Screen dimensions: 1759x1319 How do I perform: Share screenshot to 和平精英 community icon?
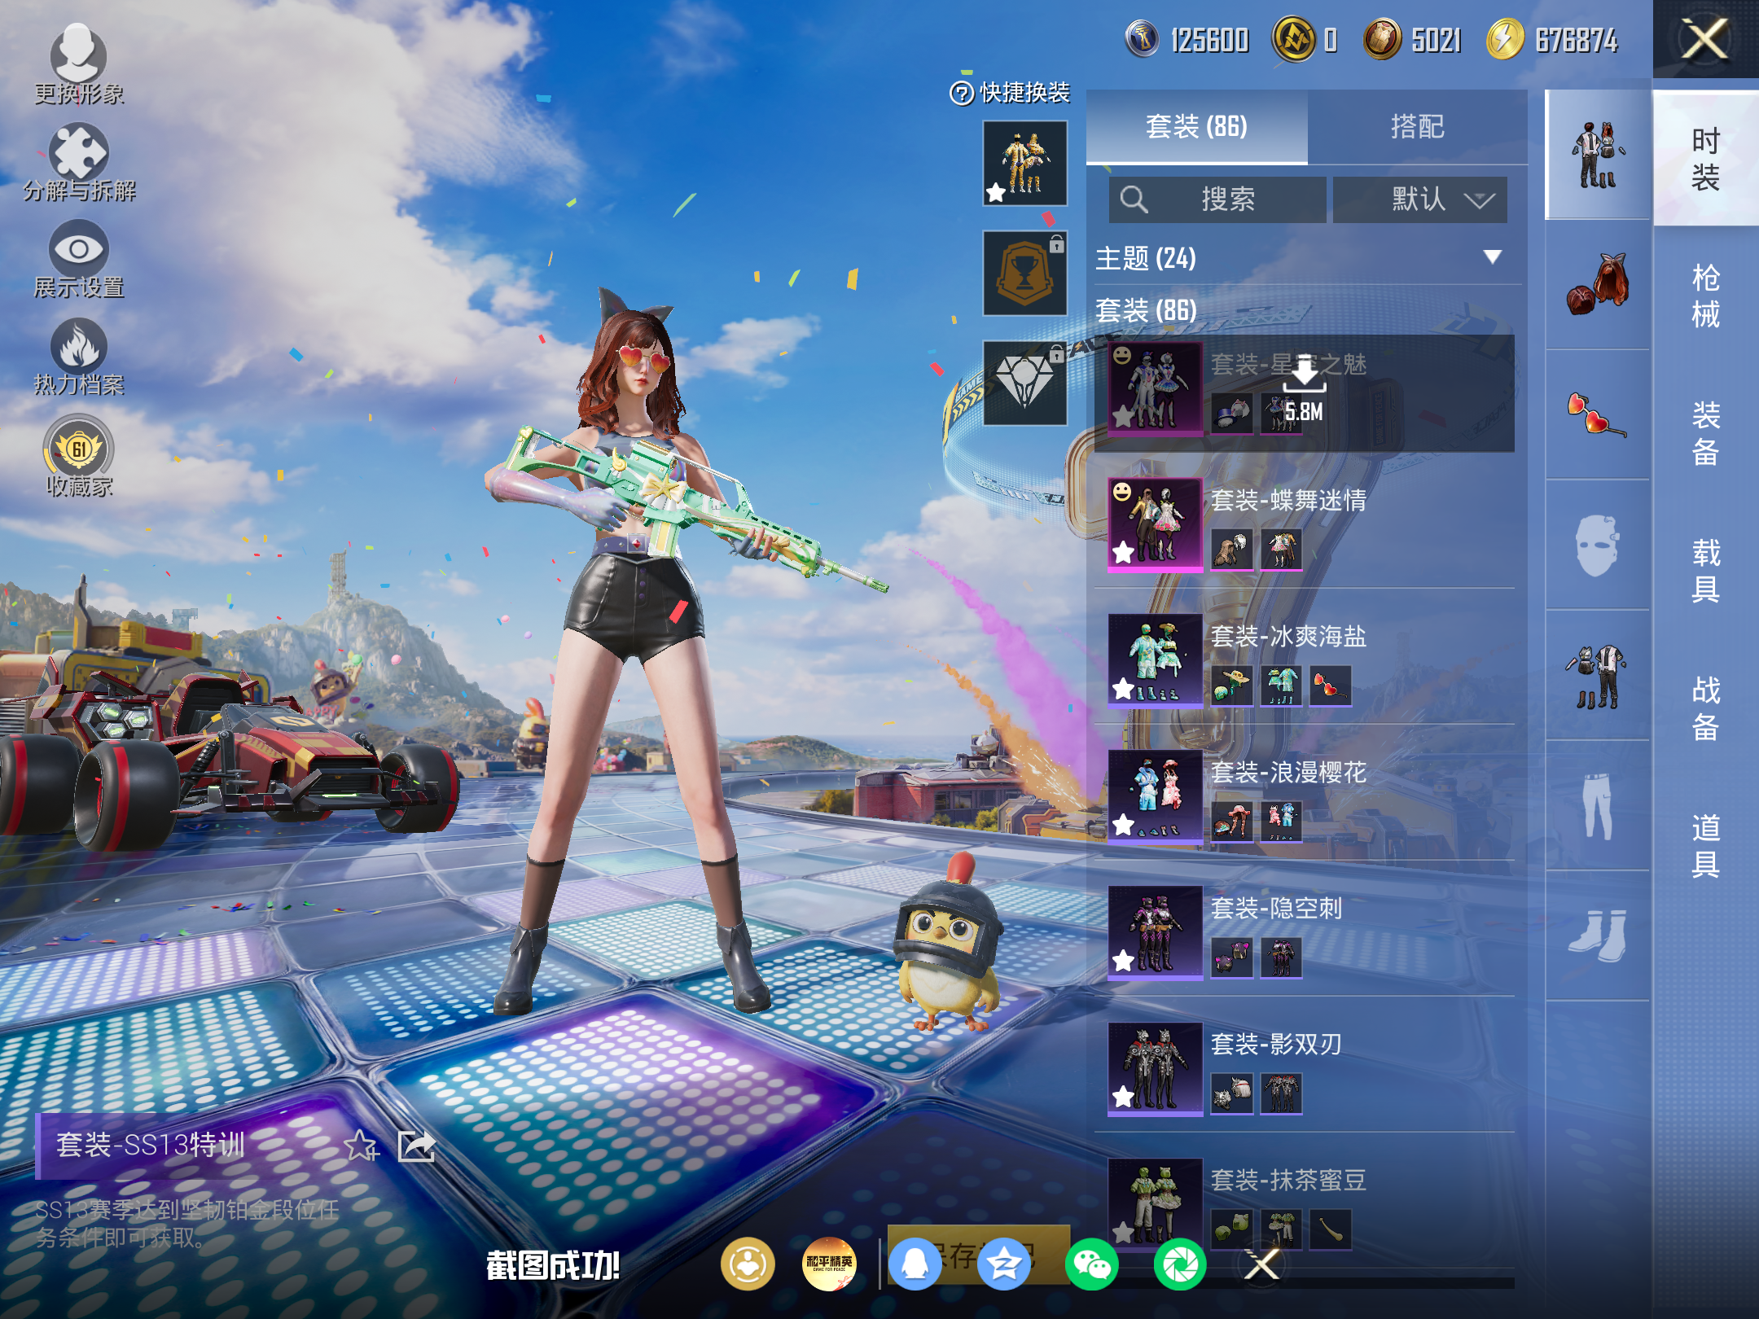point(829,1264)
